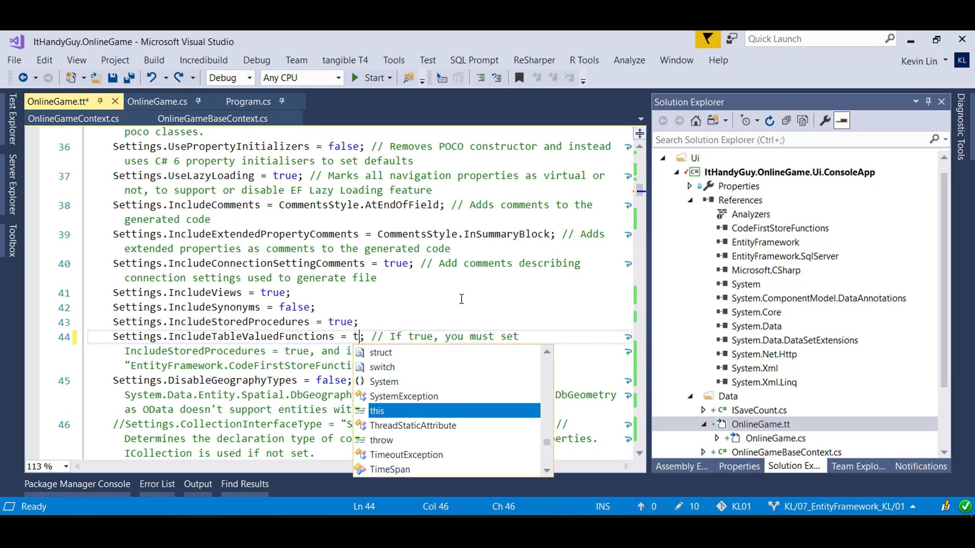
Task: Switch to the Program.cs tab
Action: (x=248, y=101)
